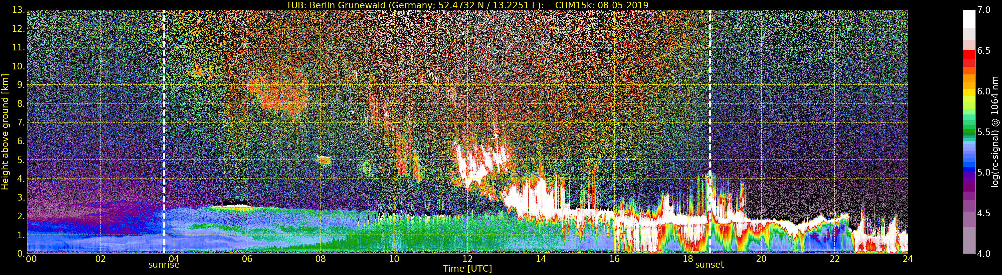
Task: Click the "20" time axis tick label
Action: point(761,259)
